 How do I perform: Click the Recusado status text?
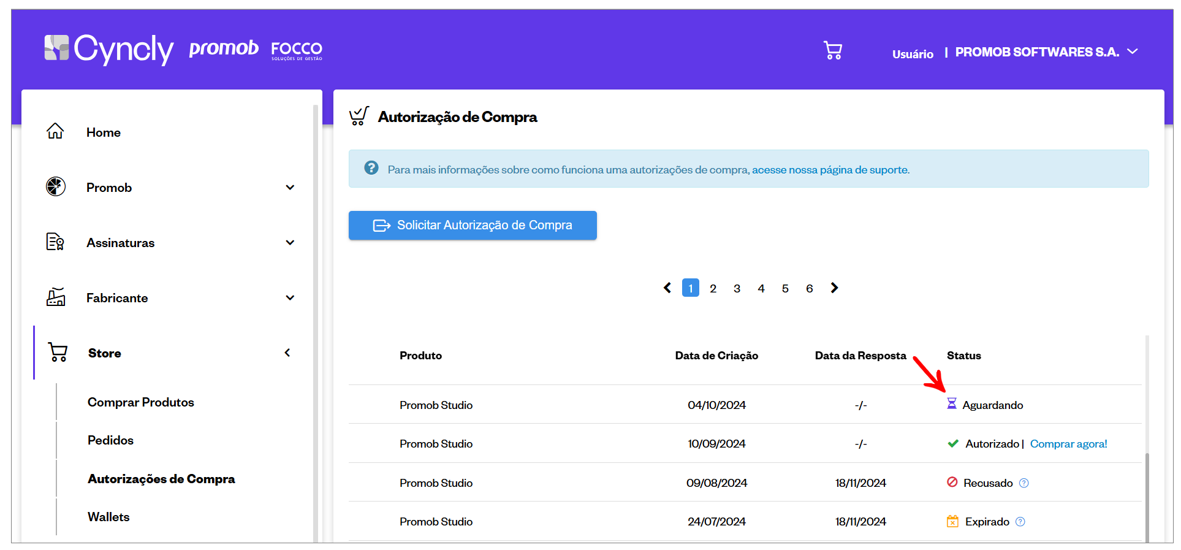[x=988, y=483]
